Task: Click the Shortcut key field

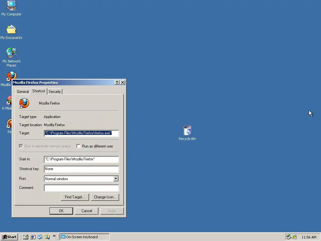Action: 81,169
